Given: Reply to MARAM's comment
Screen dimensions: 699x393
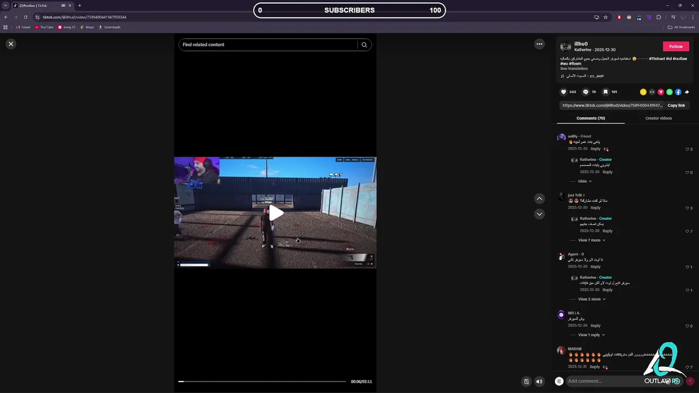Looking at the screenshot, I should 595,367.
